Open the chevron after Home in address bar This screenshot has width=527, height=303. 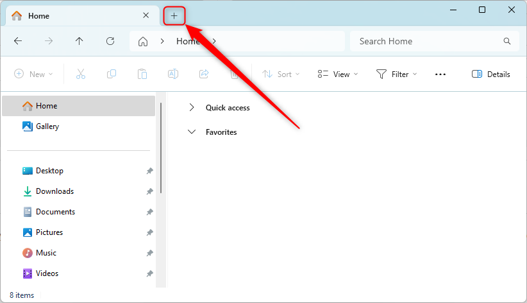pyautogui.click(x=214, y=41)
